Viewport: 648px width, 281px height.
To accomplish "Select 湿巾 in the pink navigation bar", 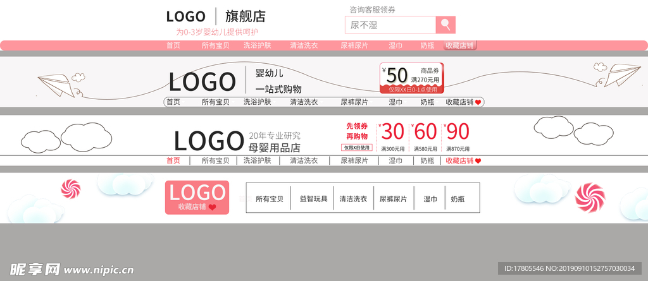I will pos(396,45).
